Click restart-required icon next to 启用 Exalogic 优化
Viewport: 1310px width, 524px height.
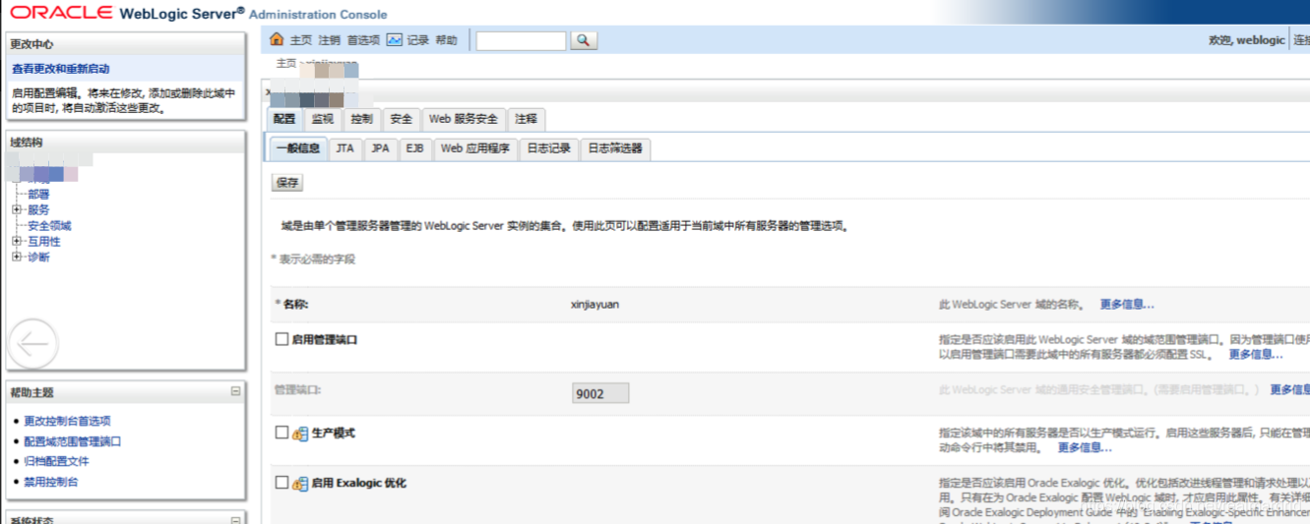301,484
